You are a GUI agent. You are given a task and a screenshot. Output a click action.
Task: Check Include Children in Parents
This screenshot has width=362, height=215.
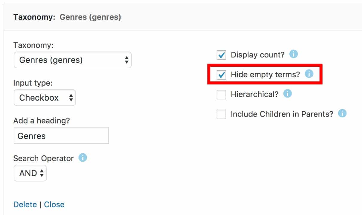coord(221,114)
